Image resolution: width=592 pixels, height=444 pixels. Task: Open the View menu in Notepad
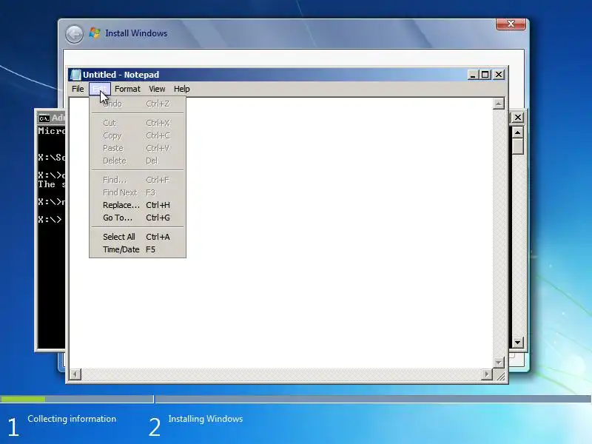pyautogui.click(x=157, y=89)
